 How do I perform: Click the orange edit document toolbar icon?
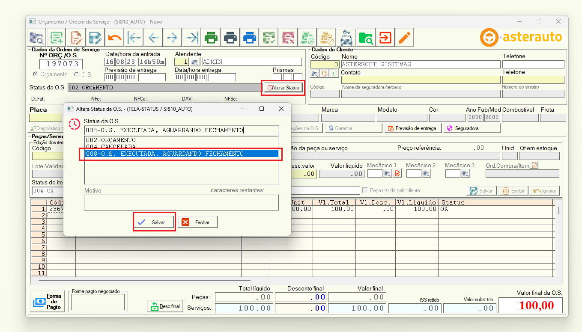(x=76, y=38)
